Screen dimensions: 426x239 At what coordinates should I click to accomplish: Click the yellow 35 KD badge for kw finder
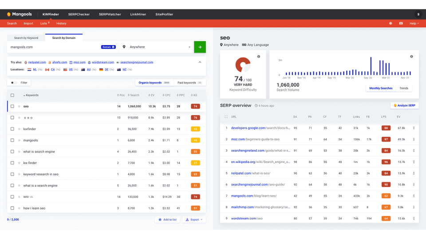coord(195,163)
